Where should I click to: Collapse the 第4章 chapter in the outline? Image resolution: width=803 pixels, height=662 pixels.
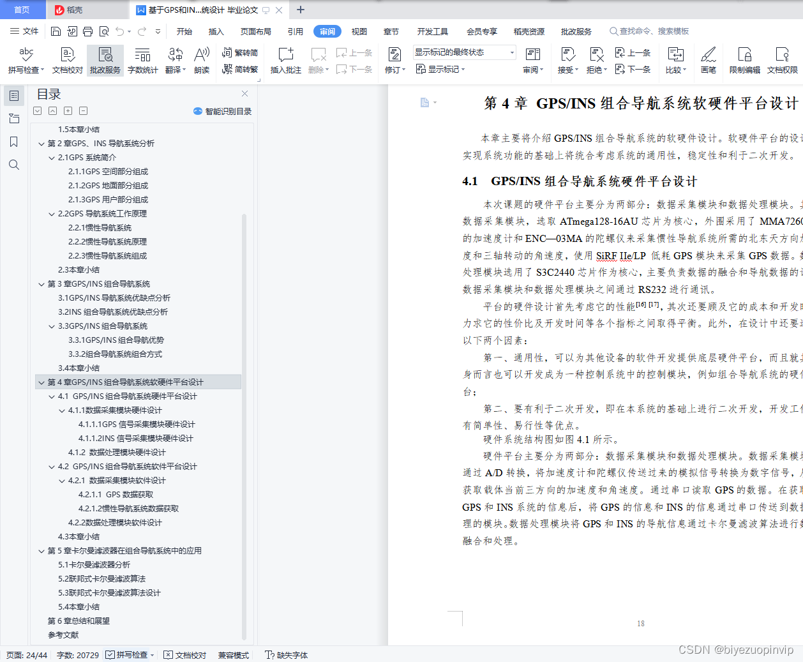click(41, 381)
